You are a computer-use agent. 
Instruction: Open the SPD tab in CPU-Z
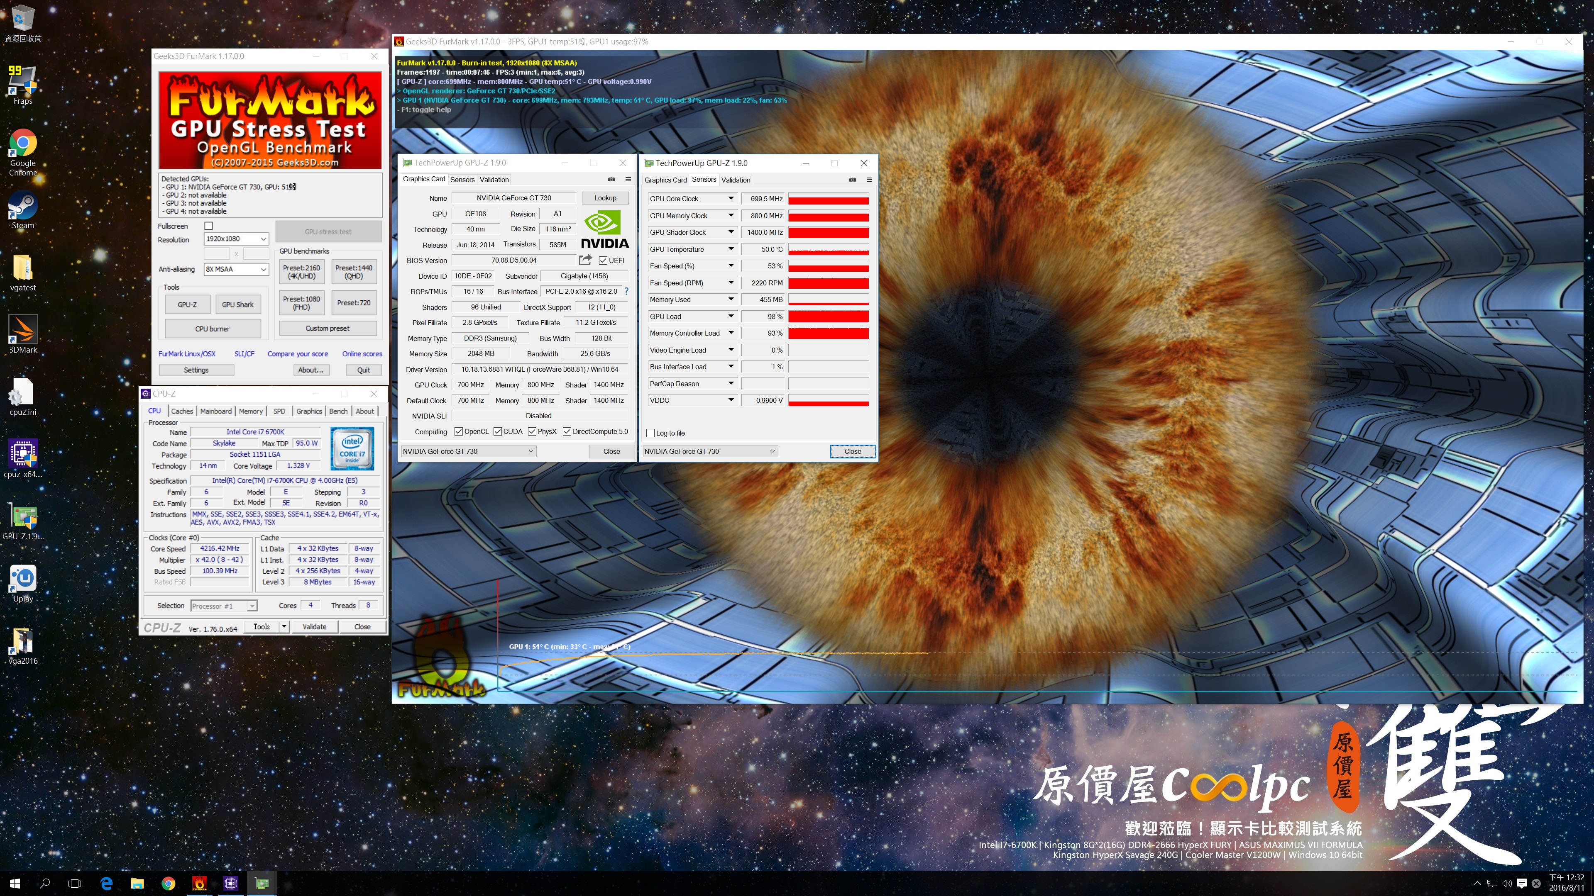click(280, 411)
